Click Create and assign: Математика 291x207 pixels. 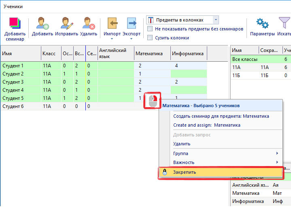pos(206,125)
